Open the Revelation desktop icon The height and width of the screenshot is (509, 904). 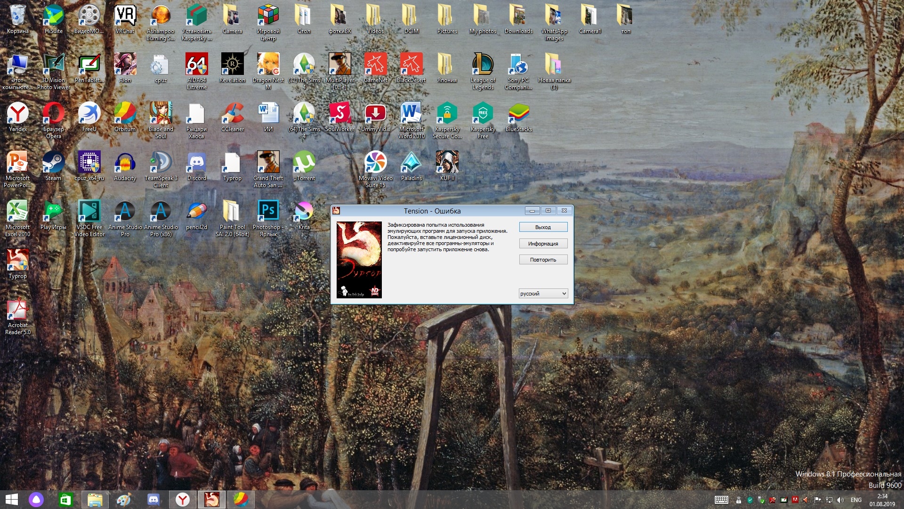232,68
